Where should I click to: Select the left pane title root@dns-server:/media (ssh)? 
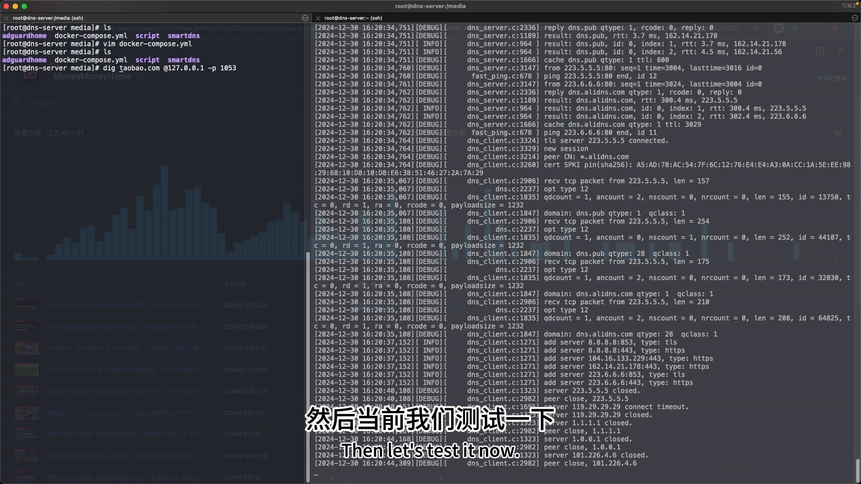48,18
